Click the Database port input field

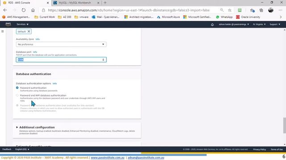(61, 60)
